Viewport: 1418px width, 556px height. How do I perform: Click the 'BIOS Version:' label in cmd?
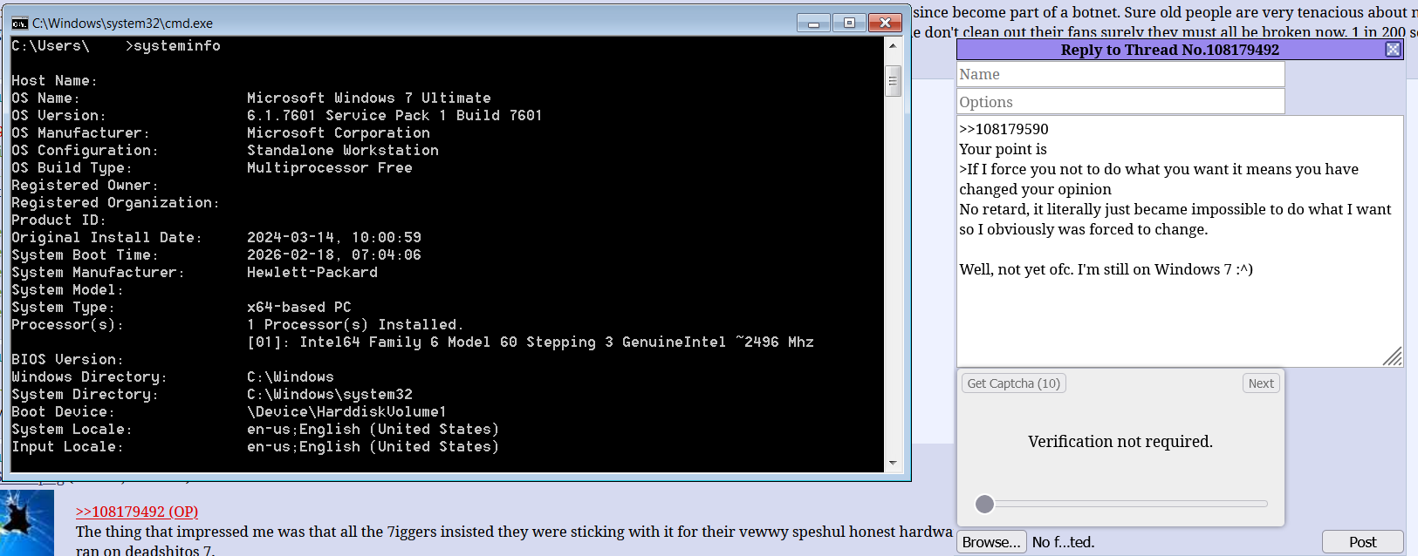67,359
